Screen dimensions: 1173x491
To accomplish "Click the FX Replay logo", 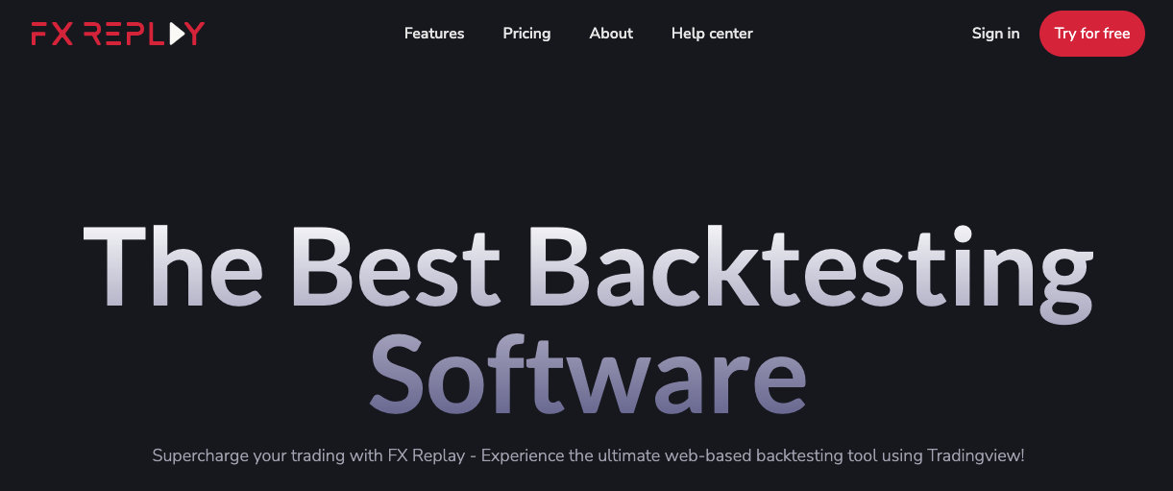I will tap(117, 34).
